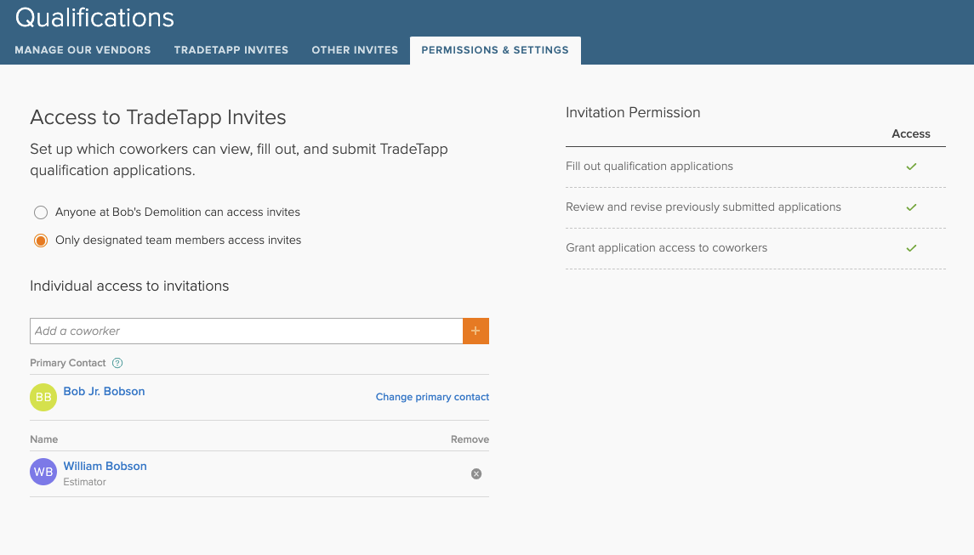This screenshot has height=555, width=974.
Task: Open William Bobson profile link
Action: [105, 466]
